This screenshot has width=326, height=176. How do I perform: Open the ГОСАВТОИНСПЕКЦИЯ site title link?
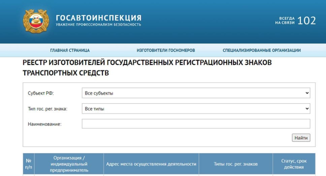pos(99,18)
